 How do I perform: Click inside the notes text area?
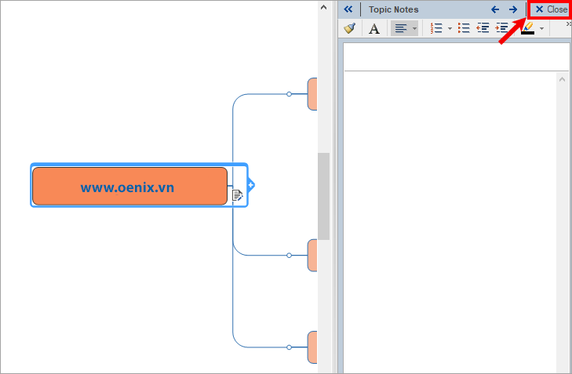coord(450,222)
